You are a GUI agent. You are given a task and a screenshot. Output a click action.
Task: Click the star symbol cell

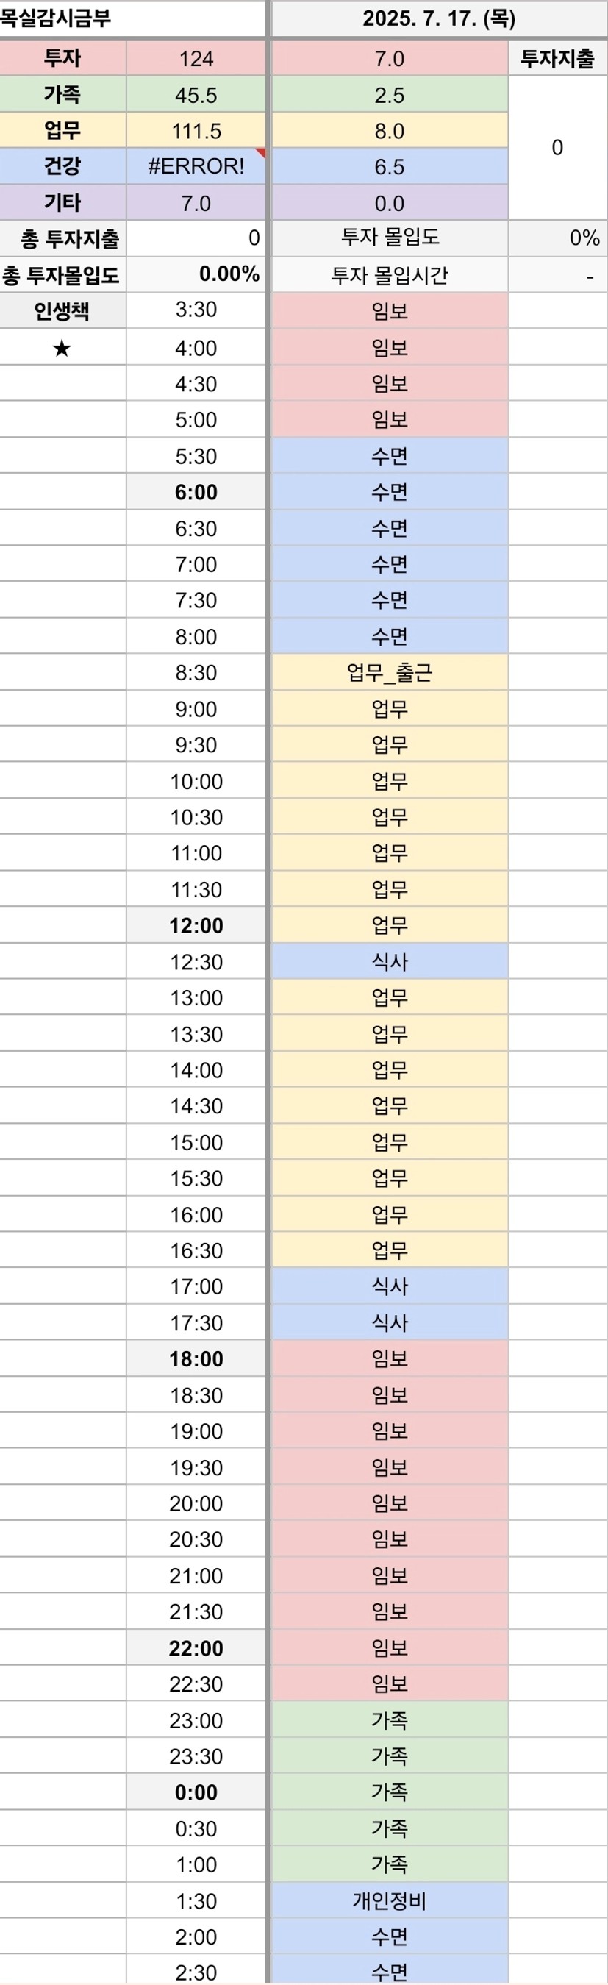[x=62, y=349]
